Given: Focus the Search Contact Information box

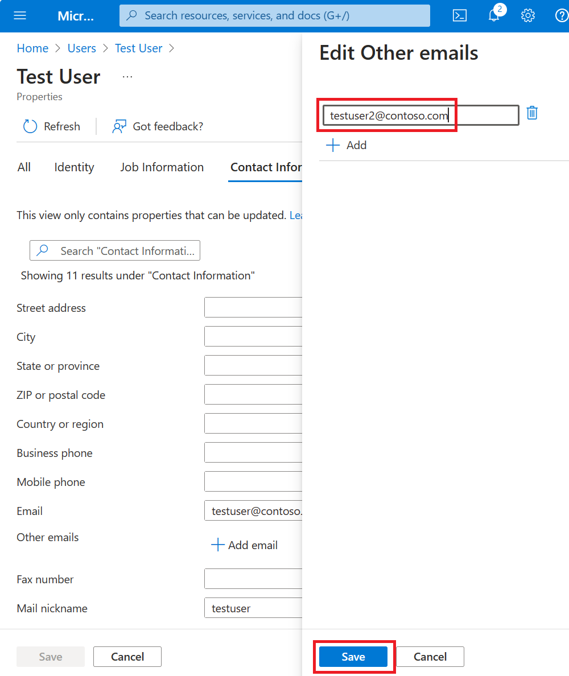Looking at the screenshot, I should 115,250.
